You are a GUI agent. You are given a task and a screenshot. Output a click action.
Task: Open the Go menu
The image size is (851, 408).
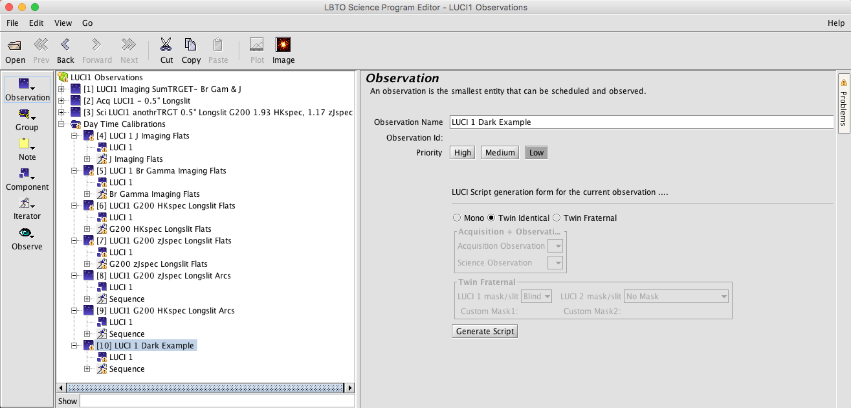(x=87, y=23)
